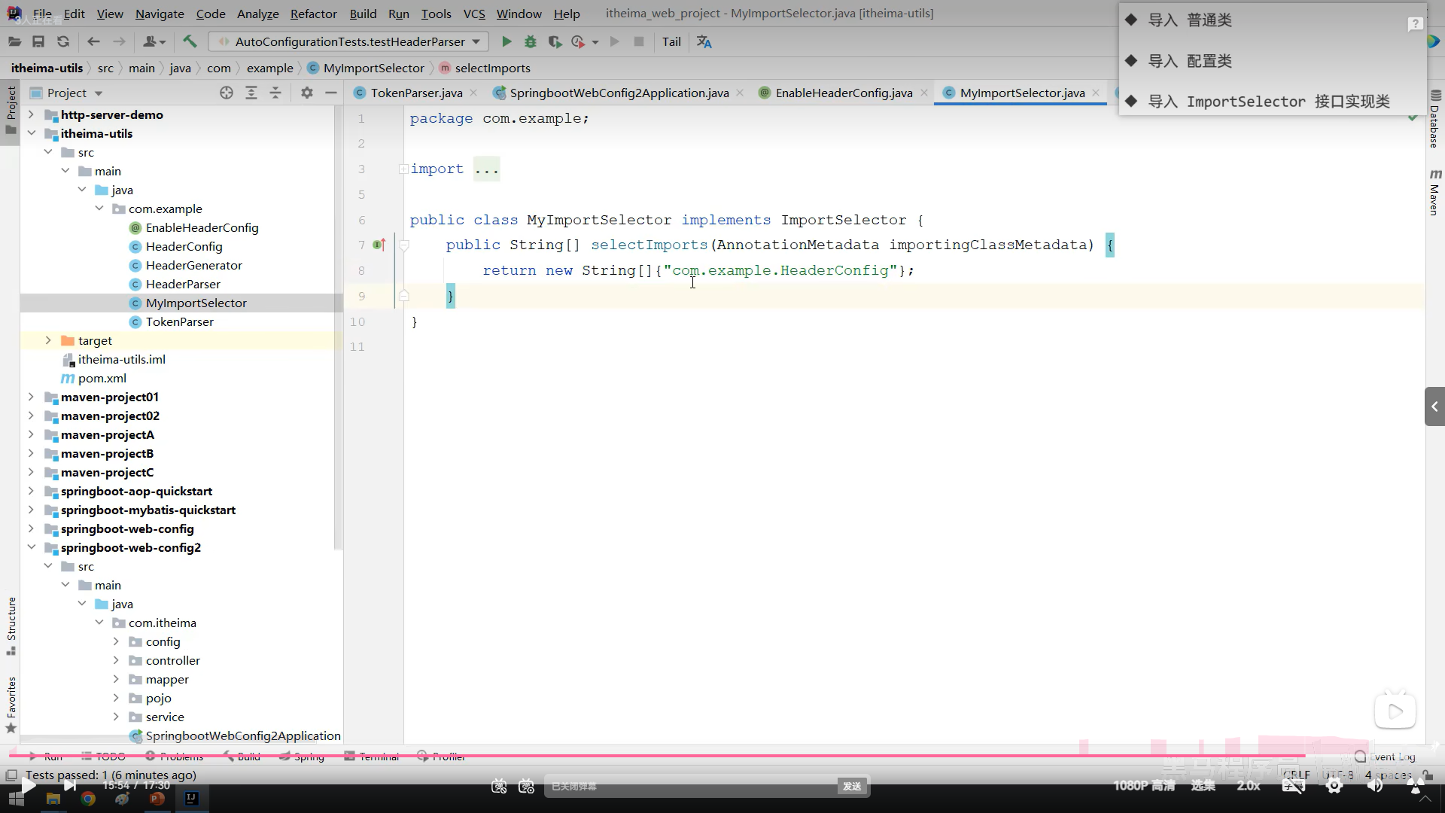Expand the target folder in tree
The width and height of the screenshot is (1445, 813).
[48, 340]
